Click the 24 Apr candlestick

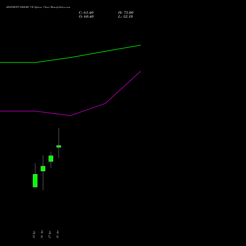pos(43,169)
